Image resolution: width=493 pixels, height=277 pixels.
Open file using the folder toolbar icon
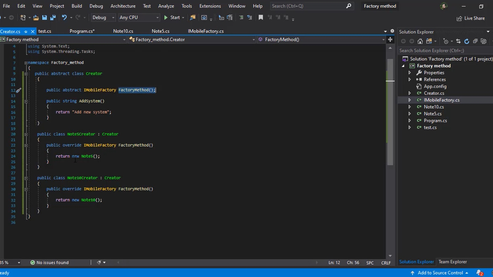[36, 18]
